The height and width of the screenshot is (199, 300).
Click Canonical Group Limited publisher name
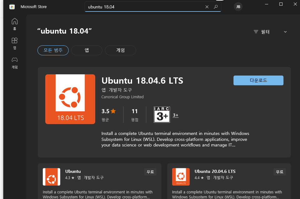point(122,97)
